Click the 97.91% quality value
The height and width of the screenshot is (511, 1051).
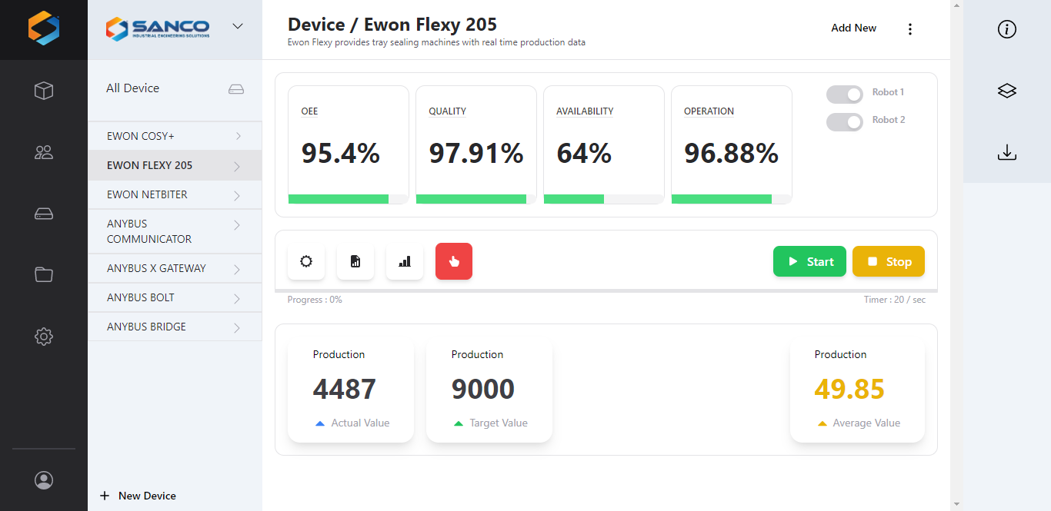pyautogui.click(x=476, y=154)
